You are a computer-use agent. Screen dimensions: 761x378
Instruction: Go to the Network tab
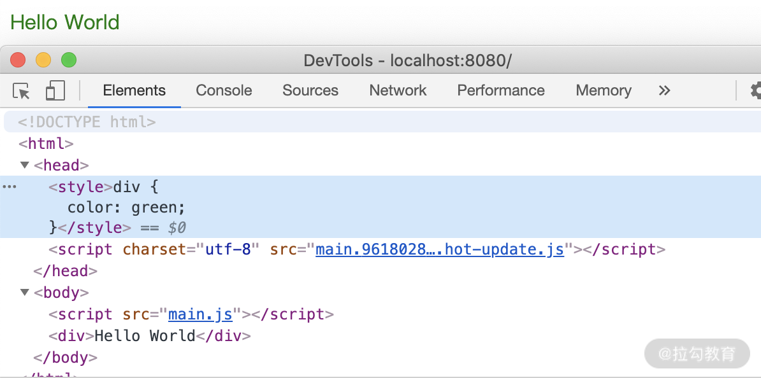coord(398,91)
